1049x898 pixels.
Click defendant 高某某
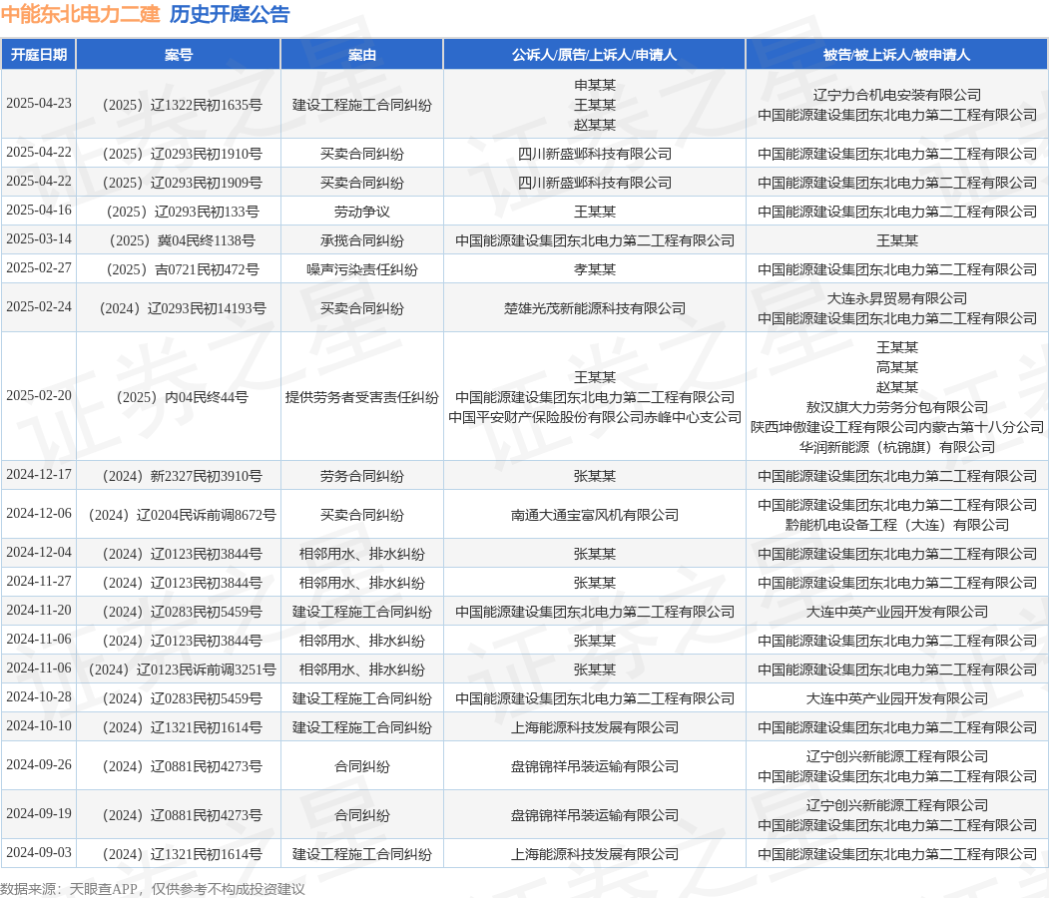897,367
